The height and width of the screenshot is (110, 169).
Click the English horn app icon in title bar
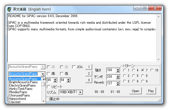pos(9,9)
